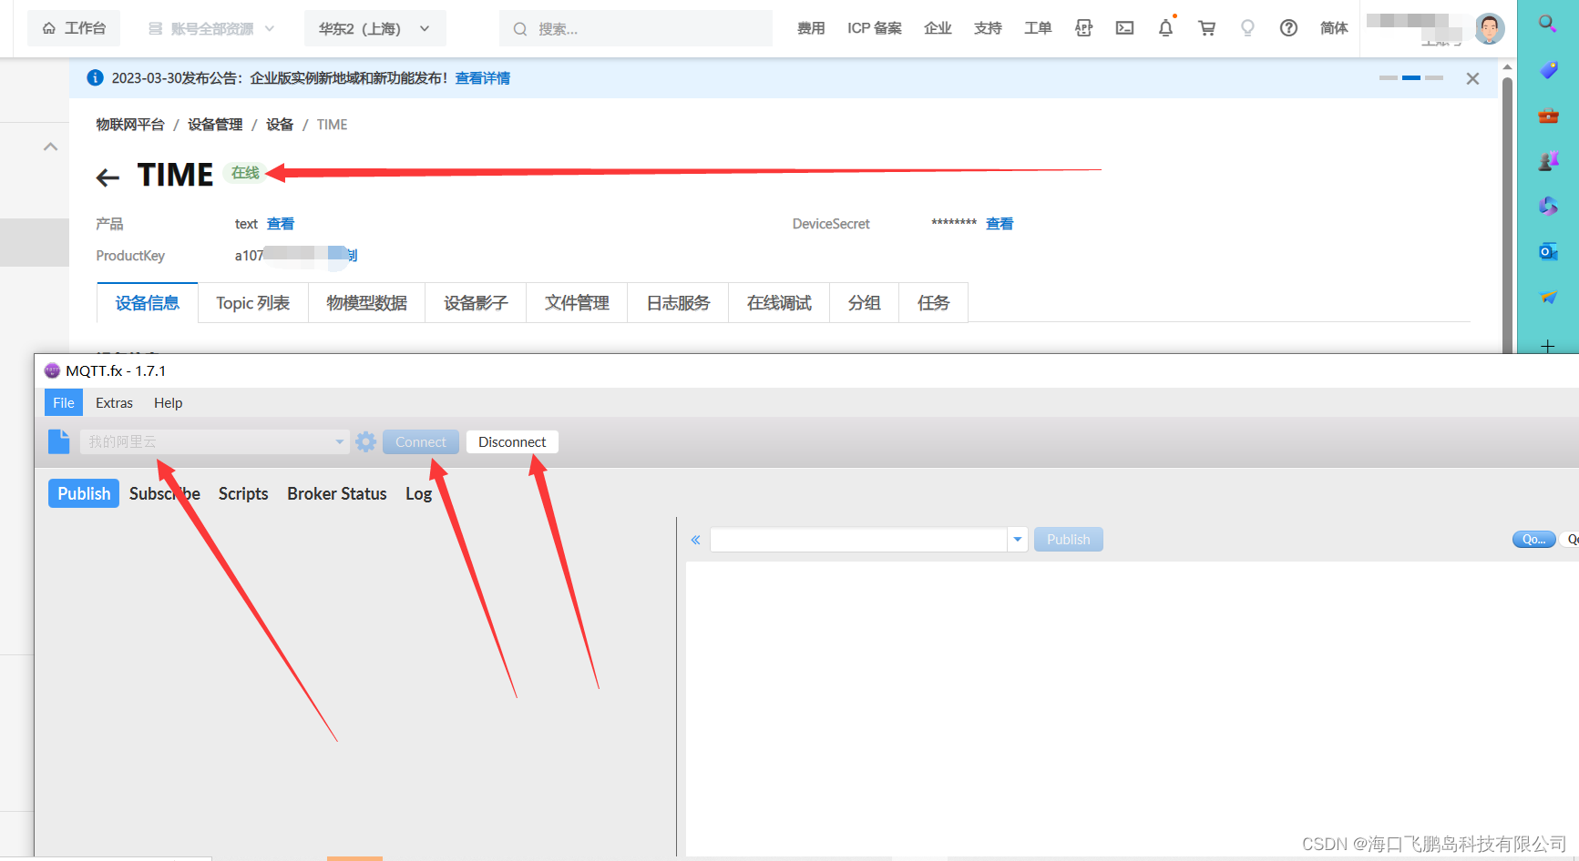Open the user avatar menu
1579x861 pixels.
tap(1490, 29)
